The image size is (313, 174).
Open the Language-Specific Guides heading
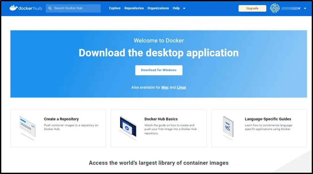(x=268, y=119)
